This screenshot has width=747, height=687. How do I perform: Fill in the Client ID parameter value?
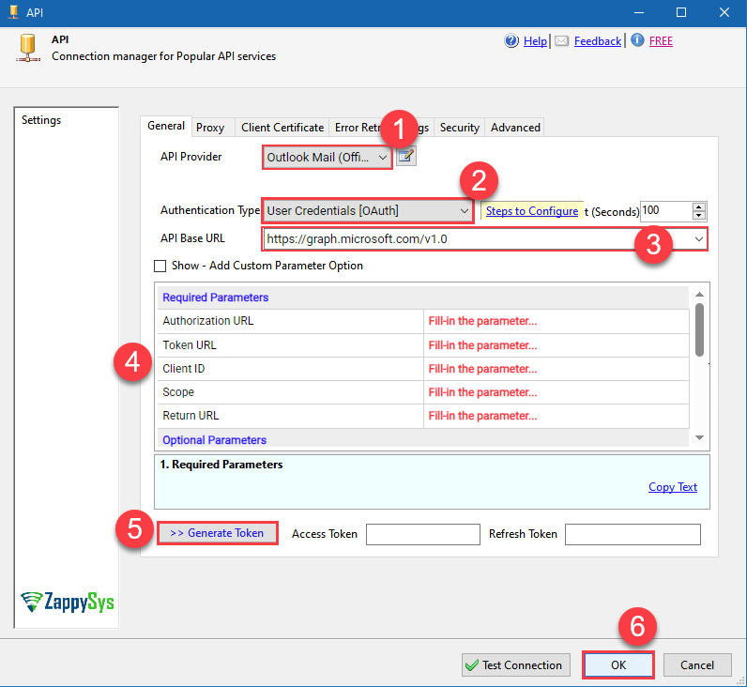click(556, 369)
